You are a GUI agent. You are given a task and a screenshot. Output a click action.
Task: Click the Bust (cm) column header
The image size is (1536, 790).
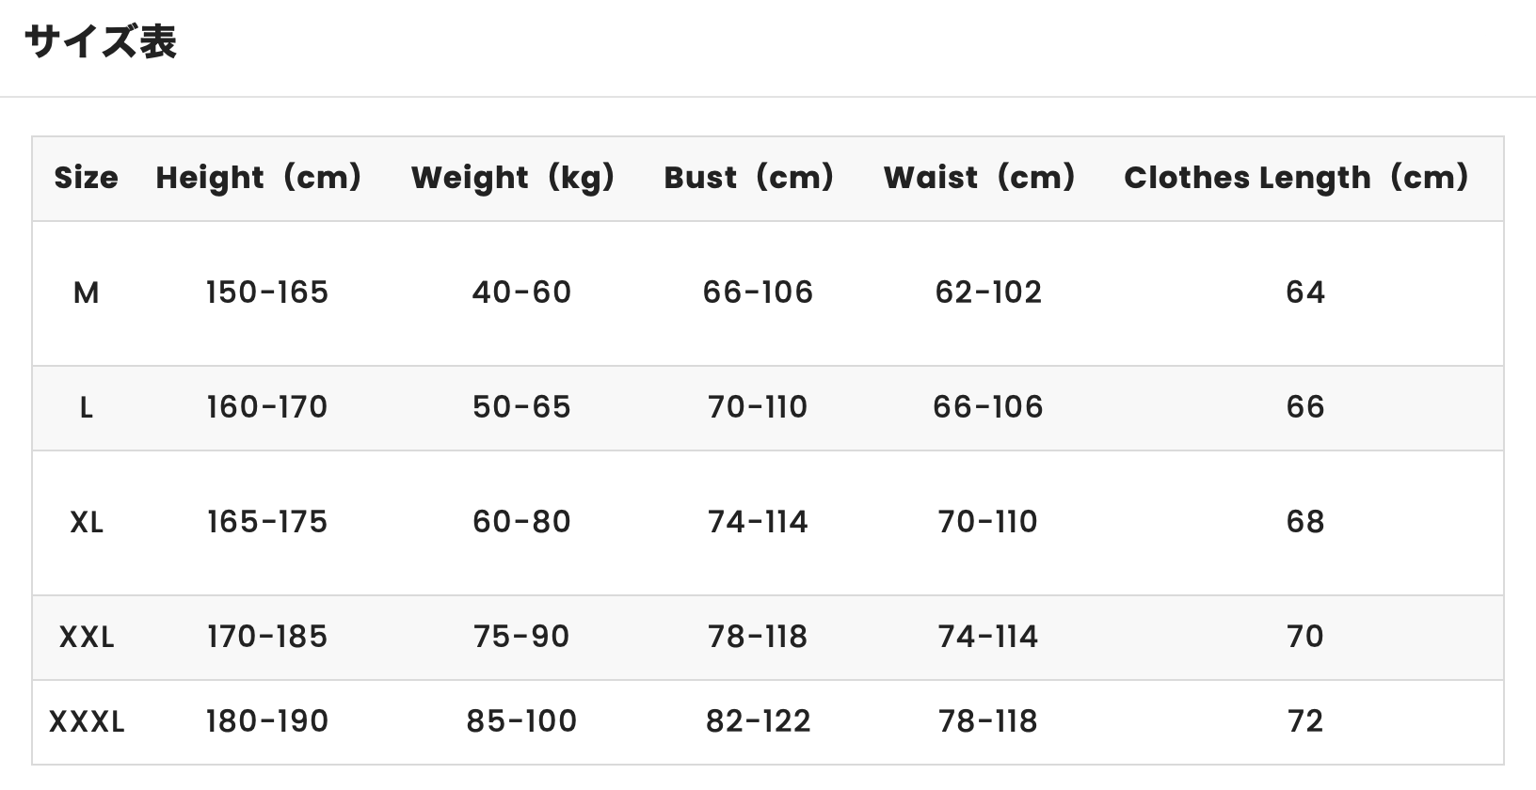(749, 178)
